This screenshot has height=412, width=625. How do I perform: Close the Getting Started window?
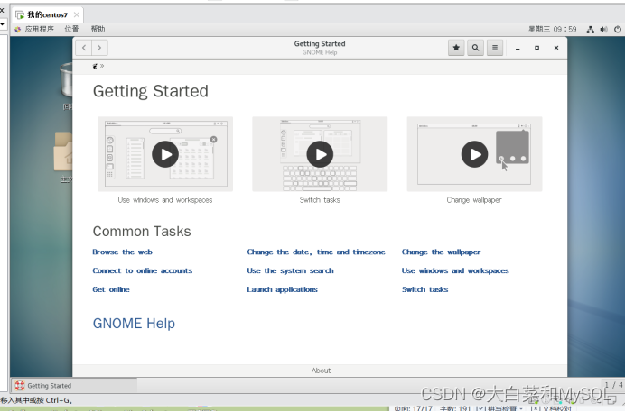click(556, 48)
